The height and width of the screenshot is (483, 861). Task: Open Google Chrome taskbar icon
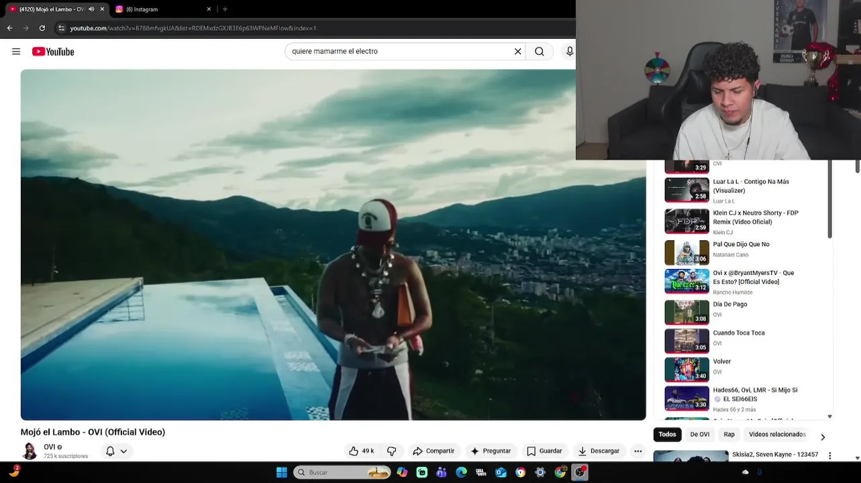[560, 472]
